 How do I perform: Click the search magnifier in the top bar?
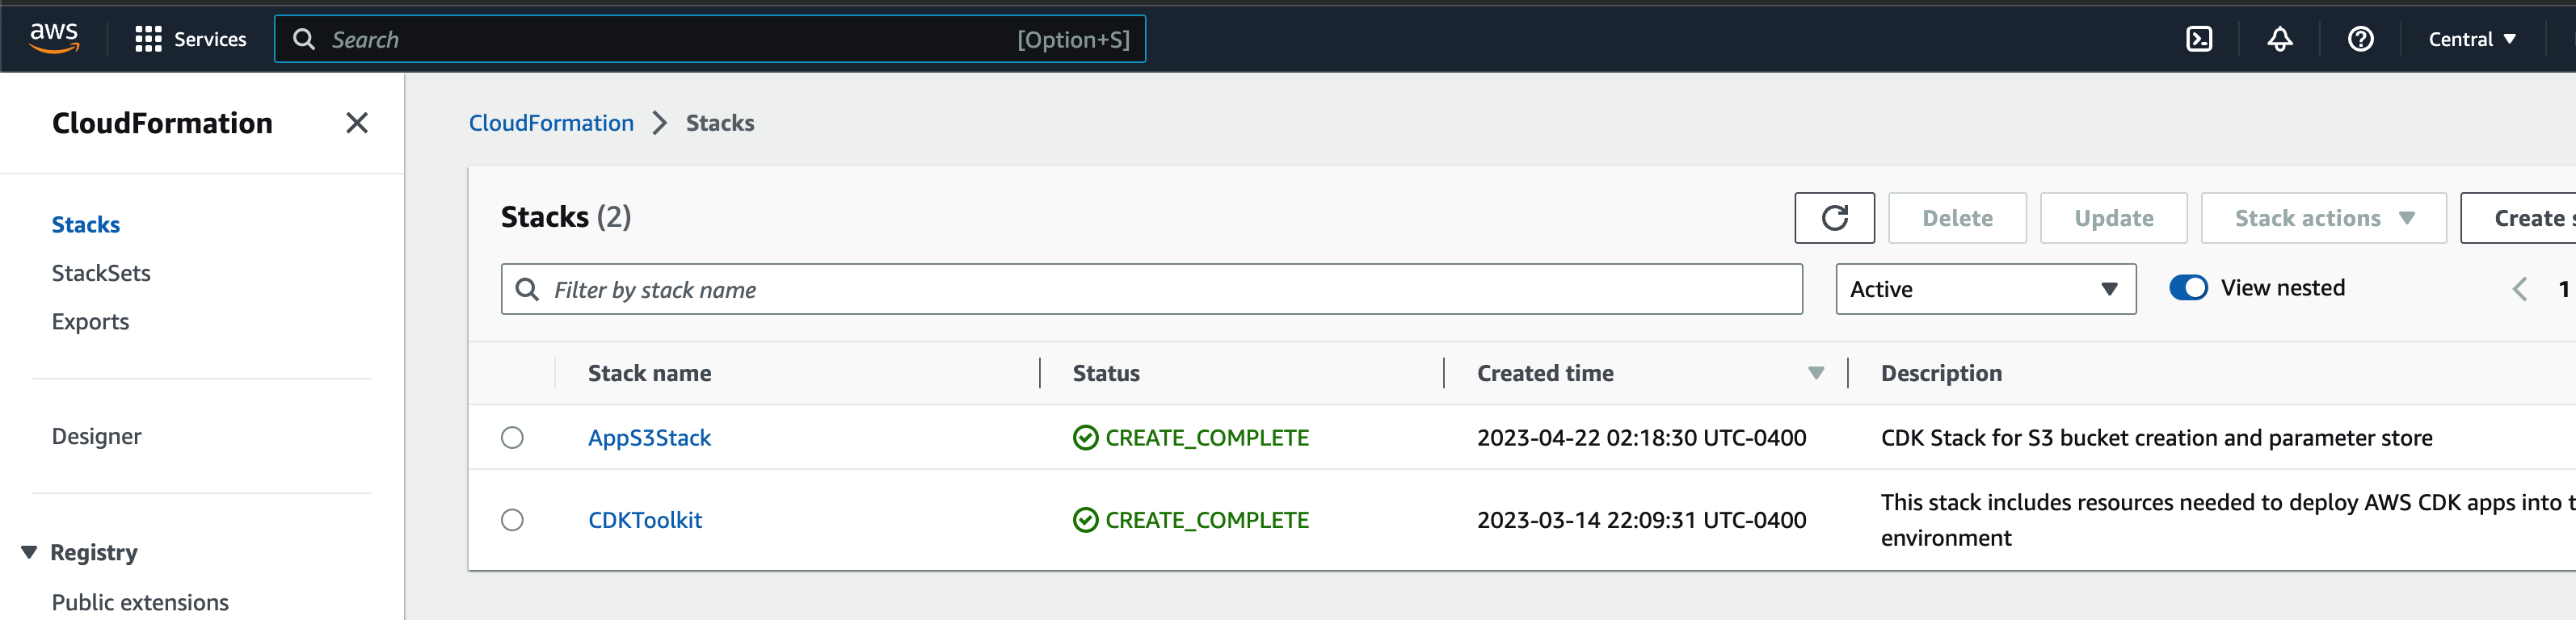pyautogui.click(x=304, y=39)
